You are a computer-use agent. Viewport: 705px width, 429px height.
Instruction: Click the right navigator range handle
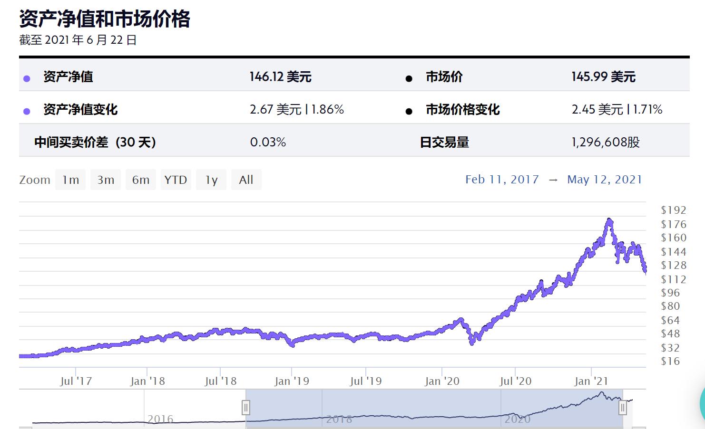[x=622, y=408]
